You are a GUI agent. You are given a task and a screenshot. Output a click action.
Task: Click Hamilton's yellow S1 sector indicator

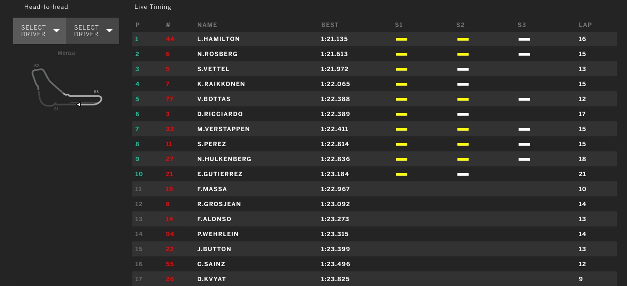(x=402, y=39)
